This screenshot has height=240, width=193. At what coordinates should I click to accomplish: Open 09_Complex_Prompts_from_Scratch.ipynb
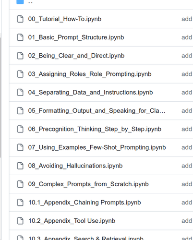click(88, 184)
